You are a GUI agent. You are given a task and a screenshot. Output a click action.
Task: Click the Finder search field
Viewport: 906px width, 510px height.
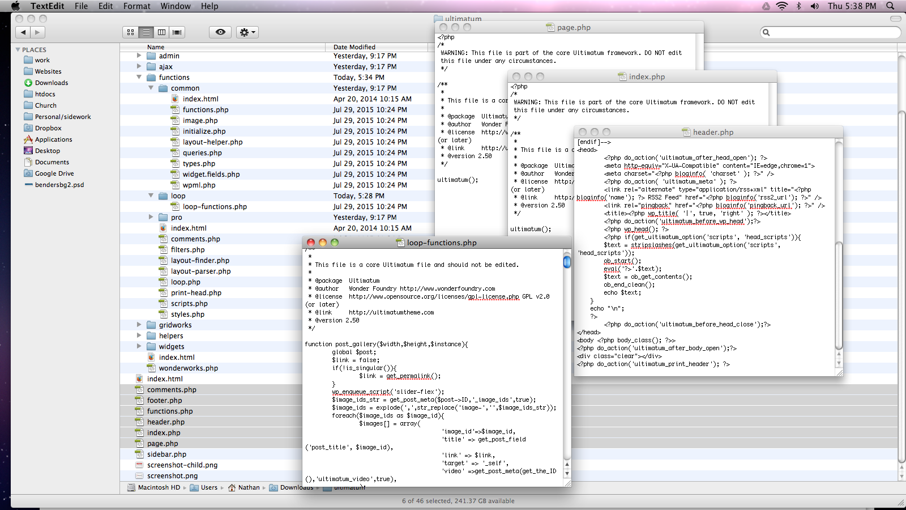tap(830, 32)
